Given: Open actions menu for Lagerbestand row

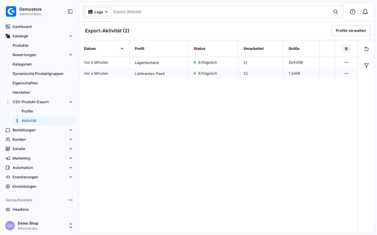Looking at the screenshot, I should pos(346,62).
